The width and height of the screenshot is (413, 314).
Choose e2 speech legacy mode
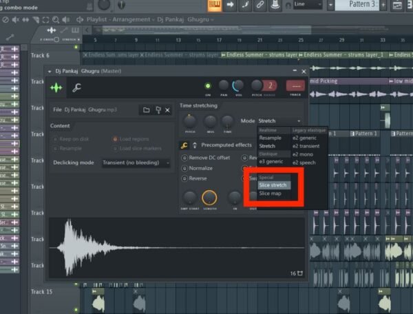point(308,163)
